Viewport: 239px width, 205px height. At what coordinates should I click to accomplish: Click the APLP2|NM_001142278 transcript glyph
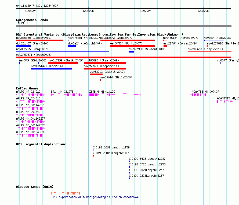30,108
